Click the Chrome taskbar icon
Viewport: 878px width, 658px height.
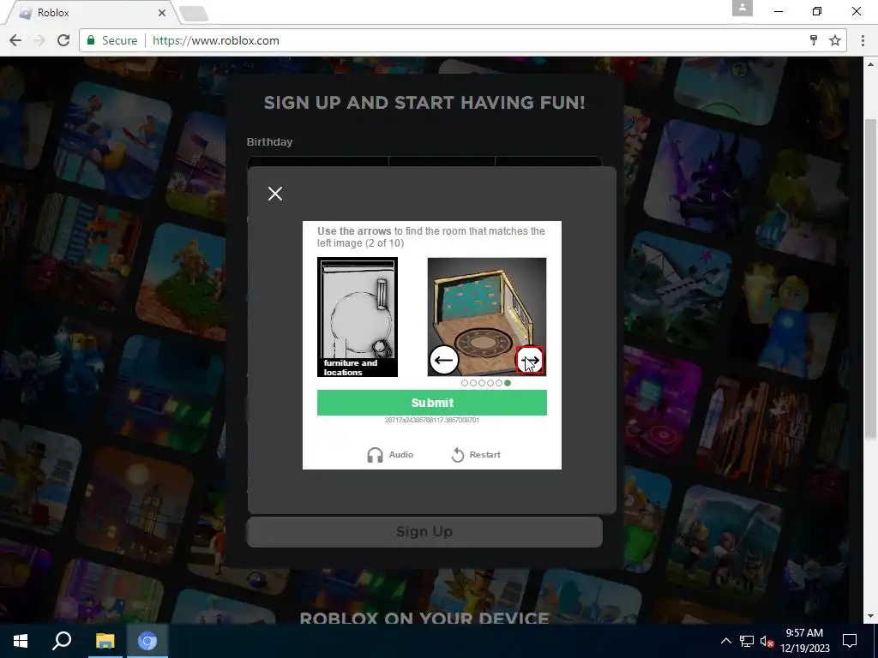(x=147, y=641)
